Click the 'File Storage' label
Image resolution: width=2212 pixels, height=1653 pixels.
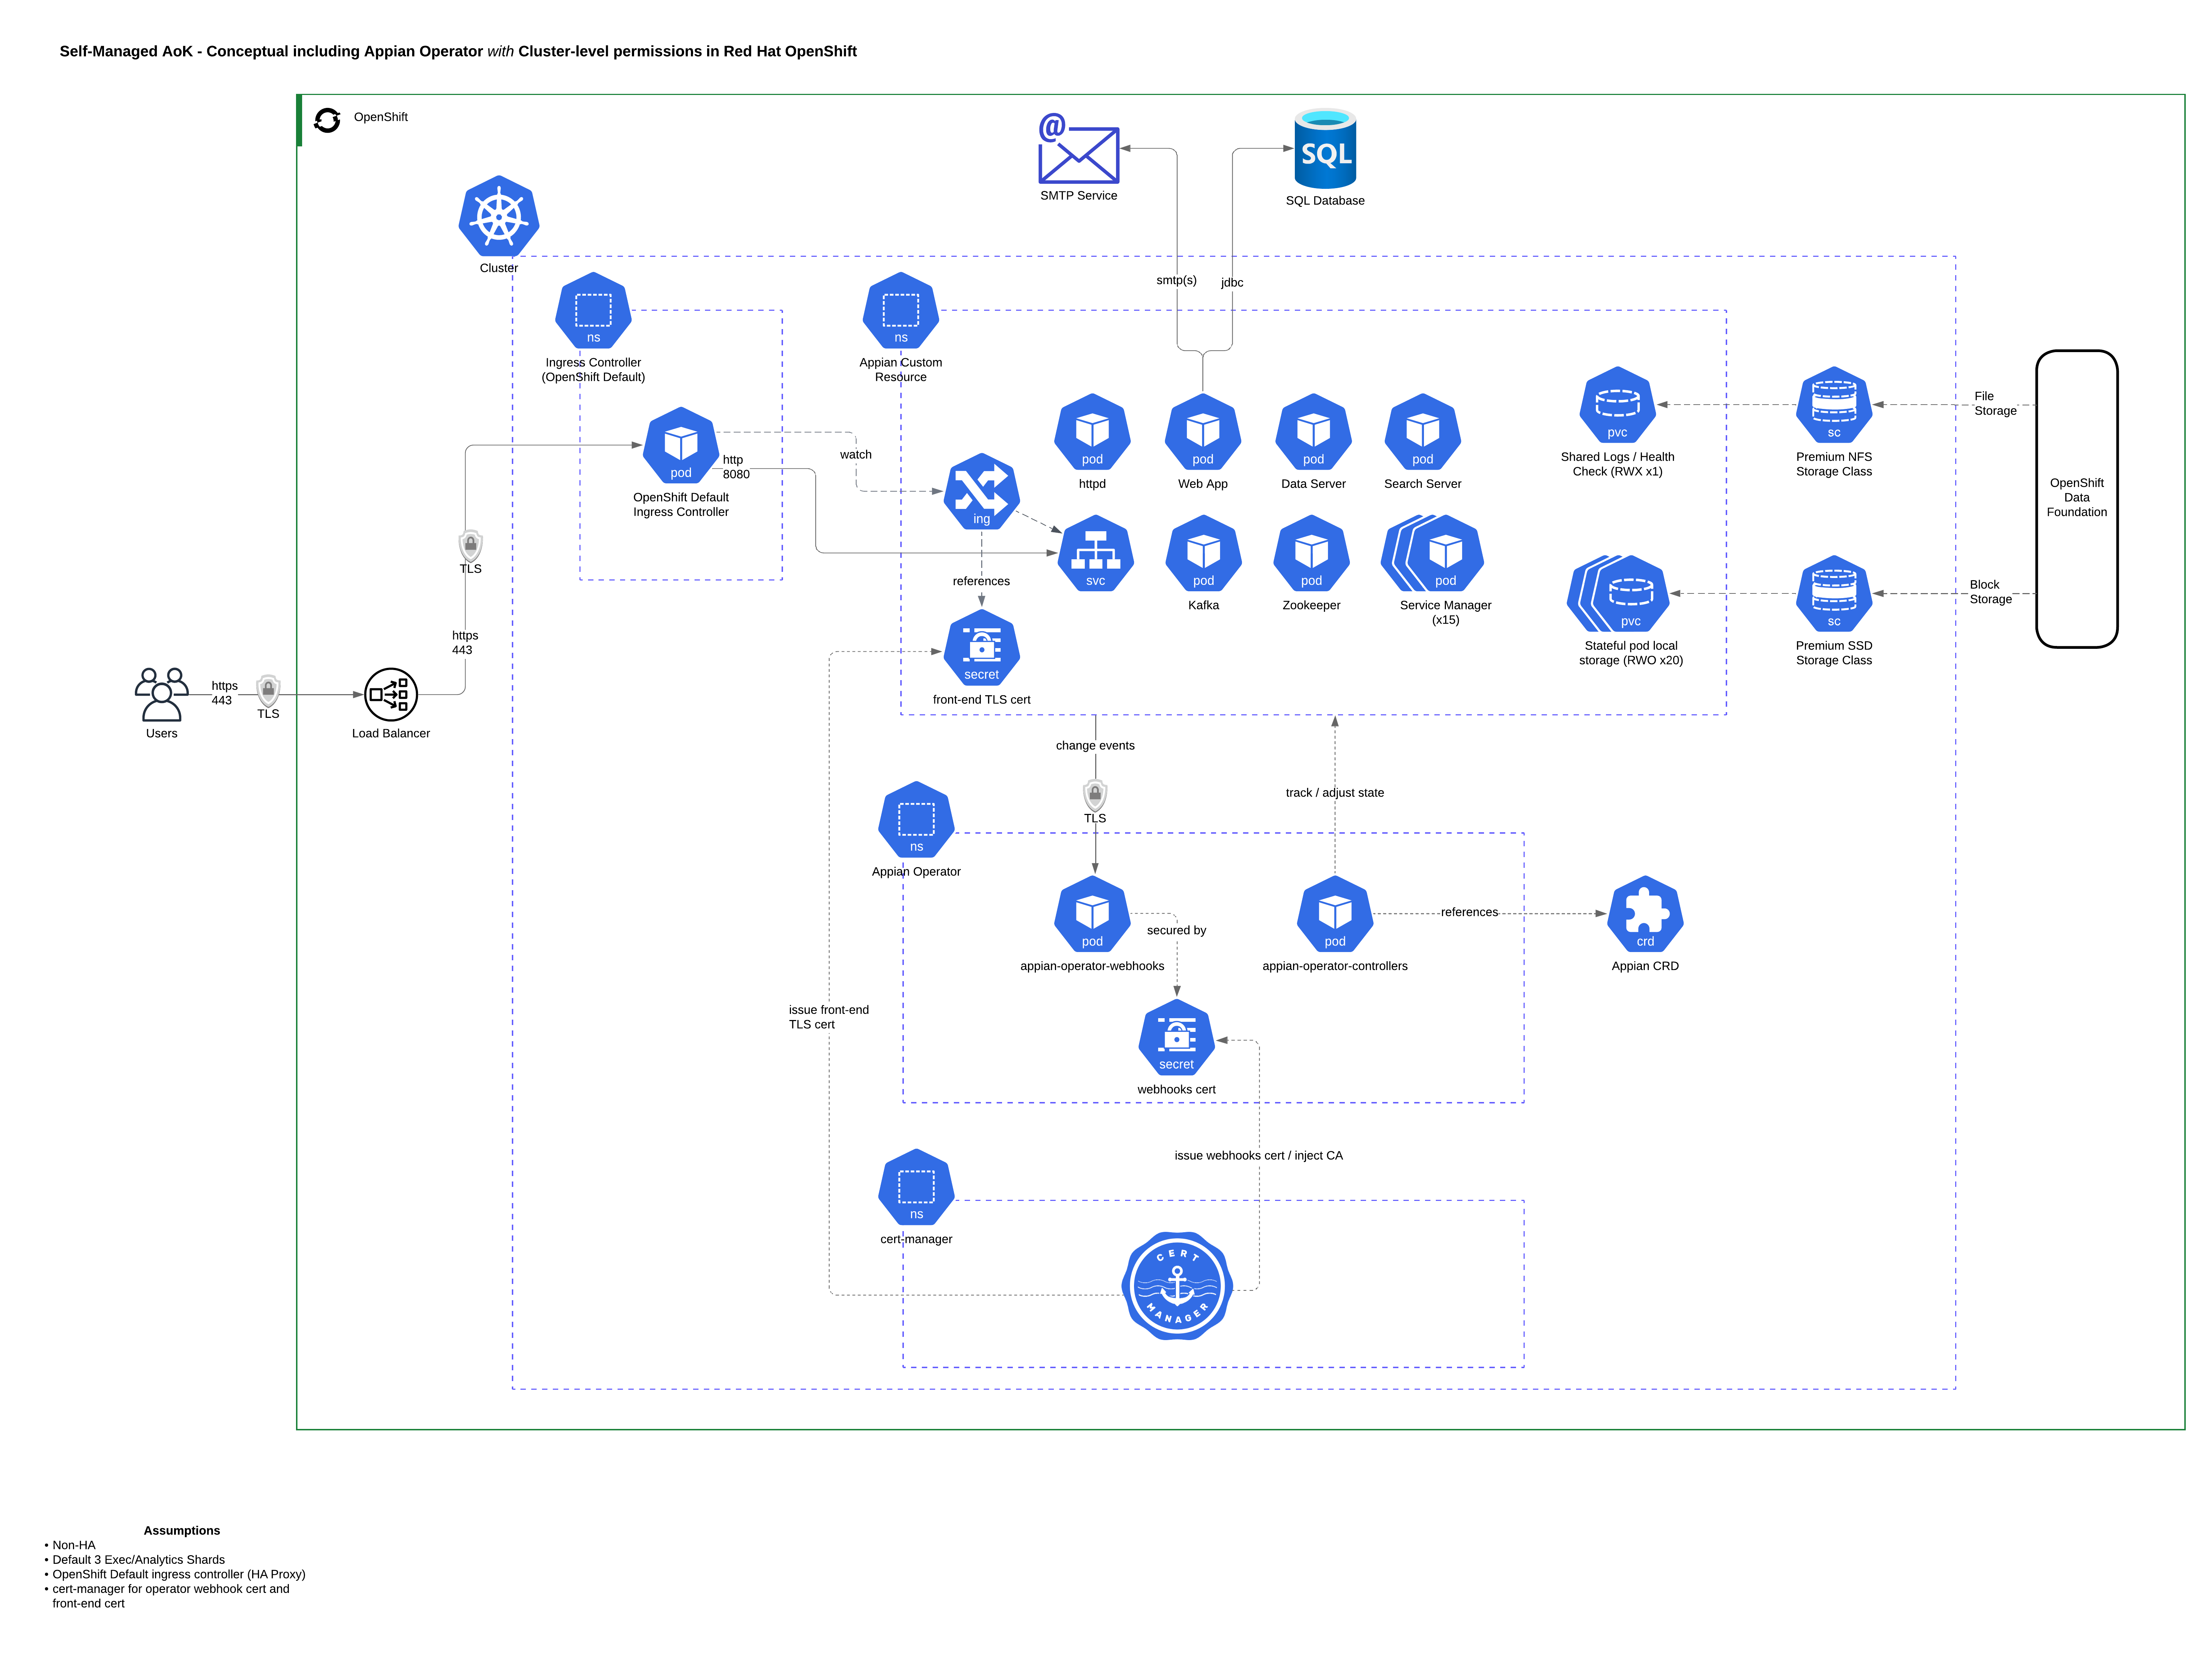[1995, 404]
